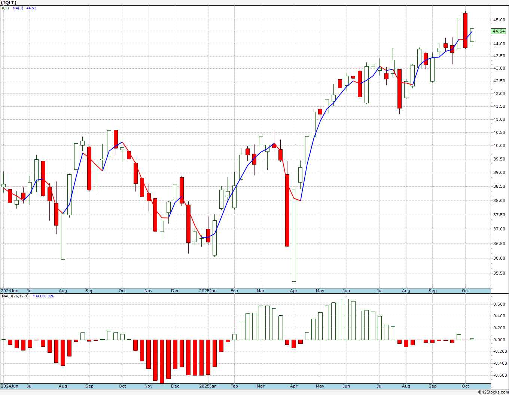Image resolution: width=509 pixels, height=395 pixels.
Task: Click the green 44.64 current price tag
Action: [x=499, y=31]
